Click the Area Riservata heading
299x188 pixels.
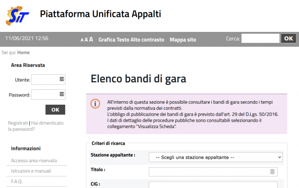(28, 65)
